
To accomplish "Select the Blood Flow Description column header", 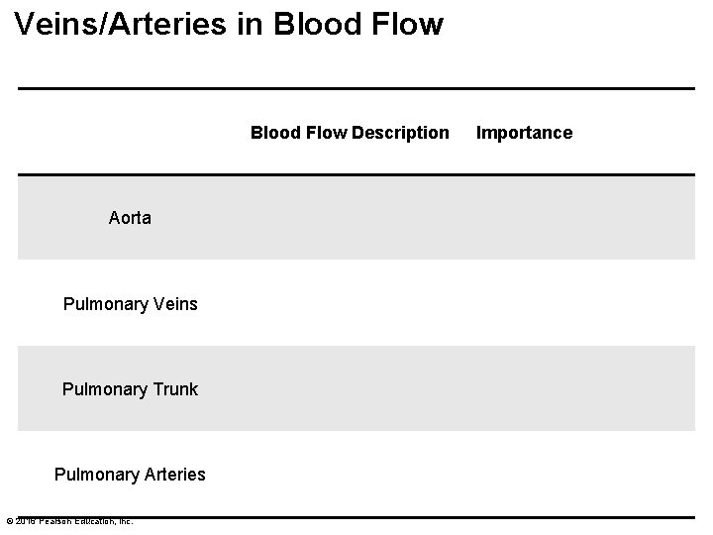I will point(350,133).
